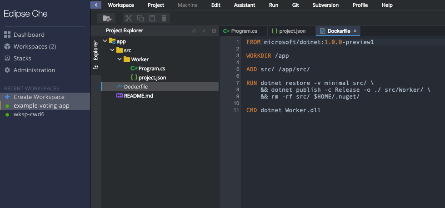Viewport: 445px width, 208px height.
Task: Select the Dockerfile editor tab
Action: click(338, 31)
